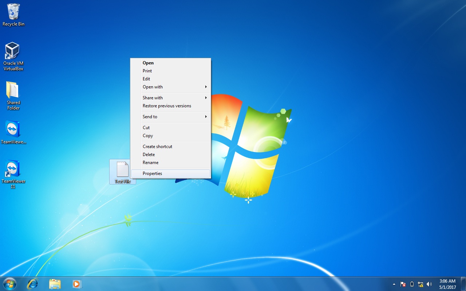Open the network status tray icon

pos(420,284)
